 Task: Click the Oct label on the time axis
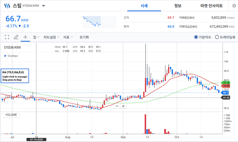(x=177, y=137)
